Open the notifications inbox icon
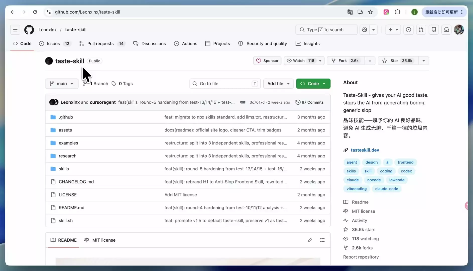The image size is (473, 271). pos(446,30)
